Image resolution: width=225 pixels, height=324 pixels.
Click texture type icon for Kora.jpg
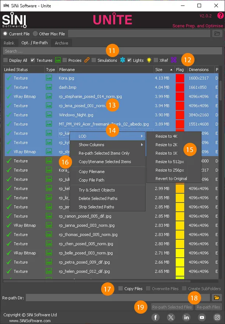point(49,78)
